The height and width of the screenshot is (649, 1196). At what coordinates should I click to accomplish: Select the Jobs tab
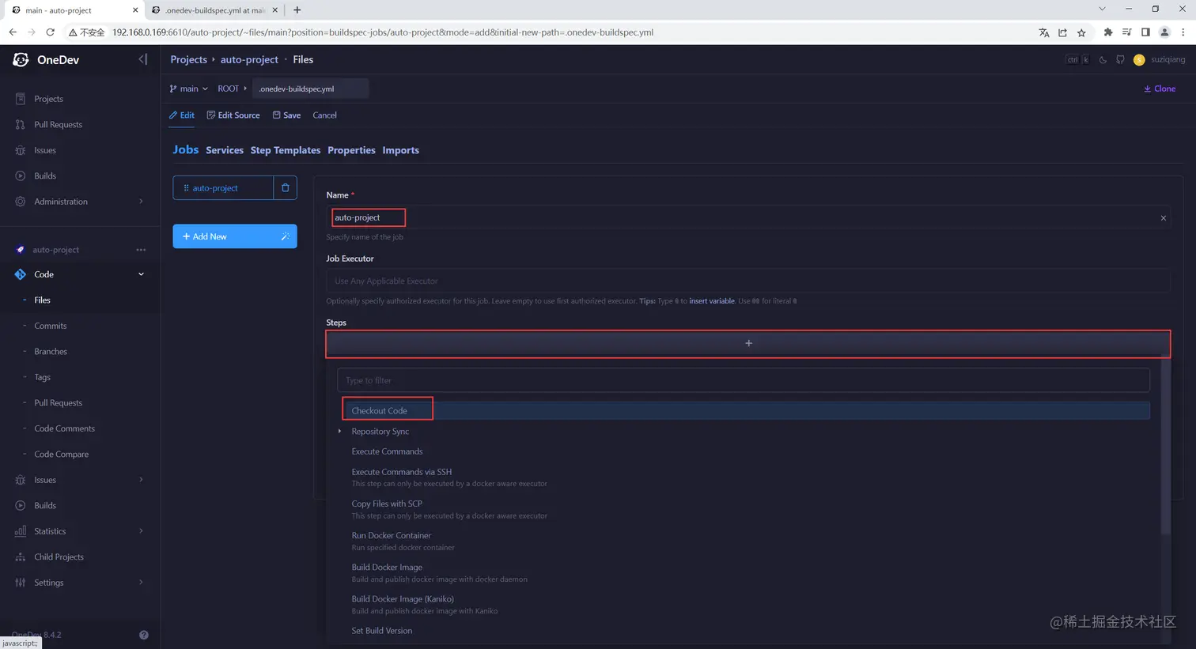point(186,149)
